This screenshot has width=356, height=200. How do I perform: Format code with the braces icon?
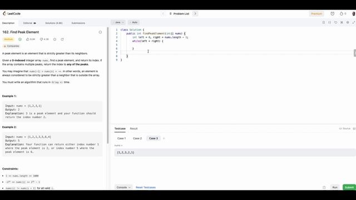click(330, 22)
